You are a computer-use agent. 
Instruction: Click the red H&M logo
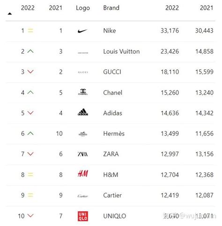pyautogui.click(x=83, y=174)
